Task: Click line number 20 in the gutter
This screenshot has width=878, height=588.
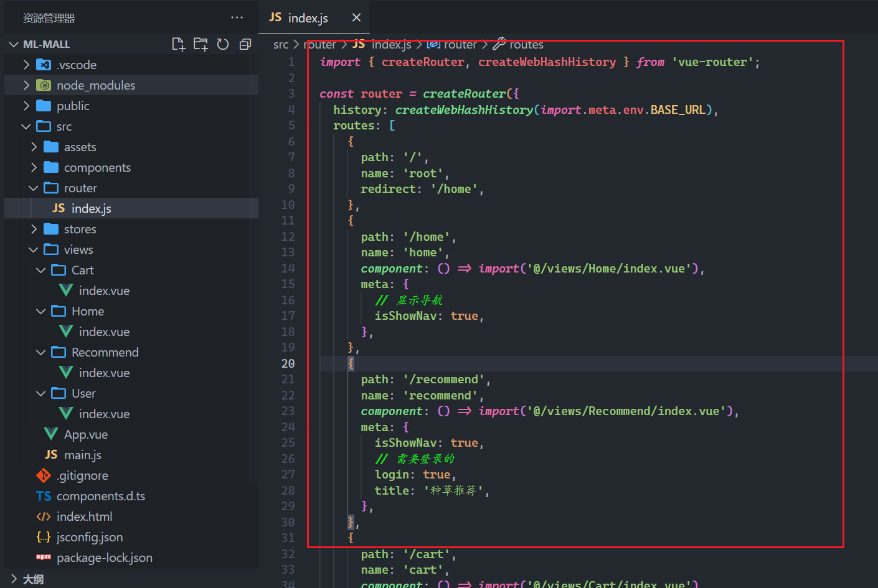Action: click(x=288, y=363)
